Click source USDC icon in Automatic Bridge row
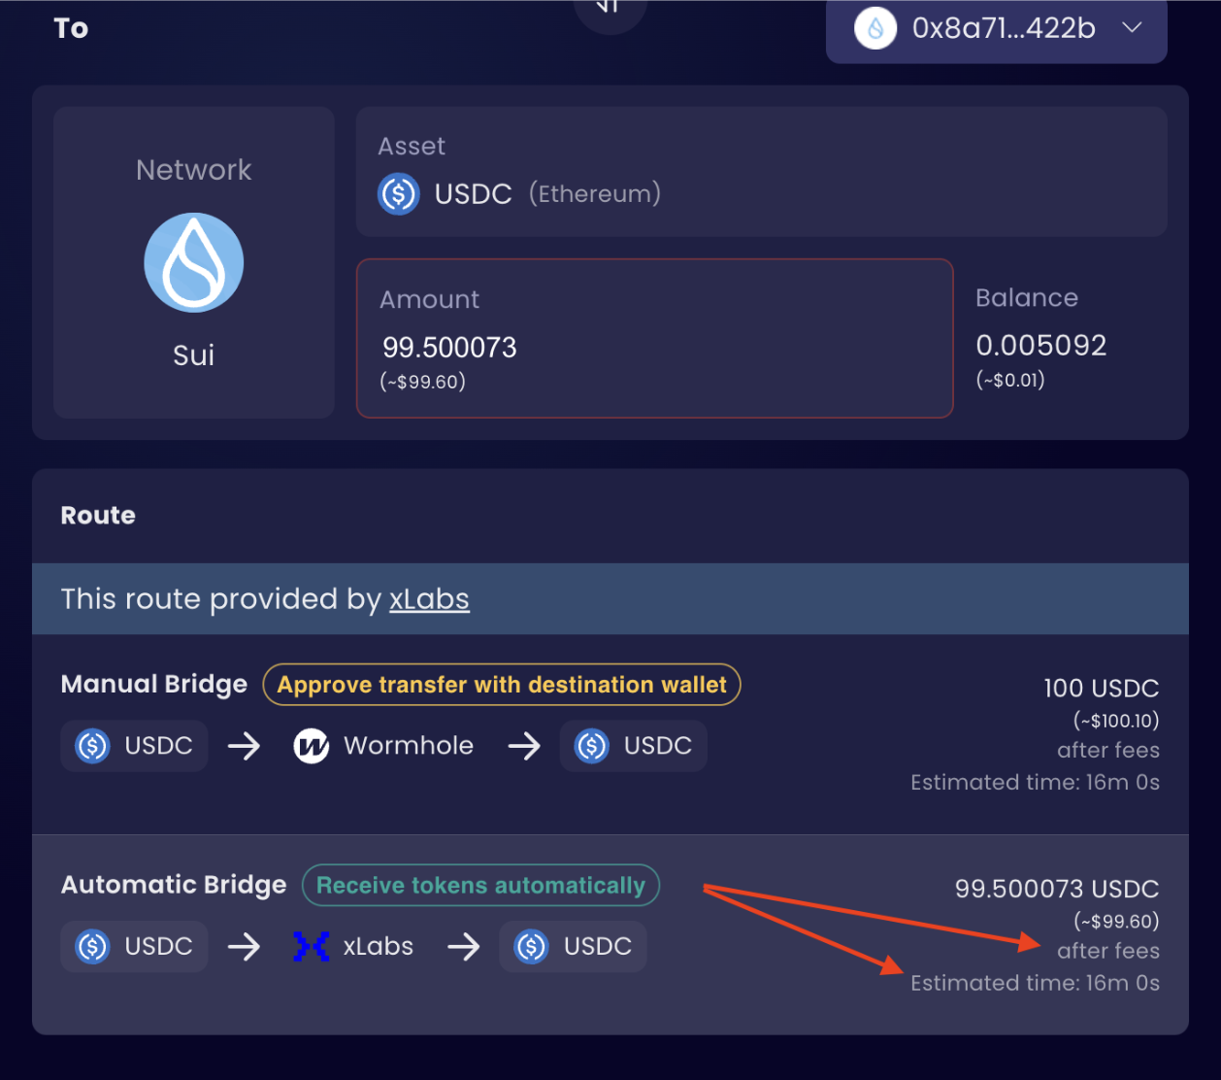This screenshot has width=1221, height=1080. (93, 946)
